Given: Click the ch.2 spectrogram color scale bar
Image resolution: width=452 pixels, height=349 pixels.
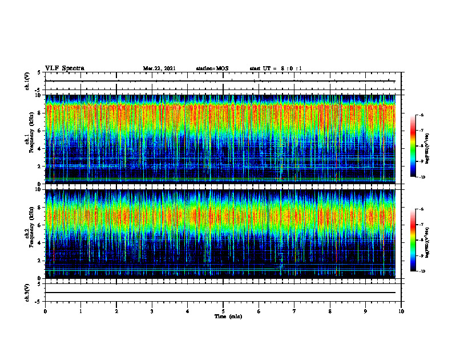Looking at the screenshot, I should pos(413,240).
